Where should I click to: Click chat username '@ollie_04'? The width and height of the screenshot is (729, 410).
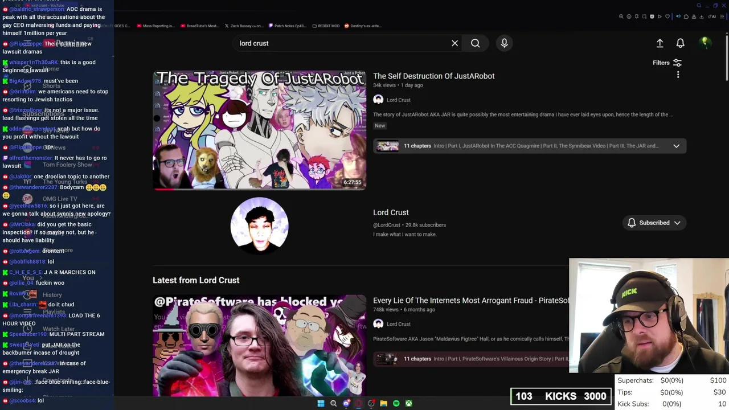(22, 282)
